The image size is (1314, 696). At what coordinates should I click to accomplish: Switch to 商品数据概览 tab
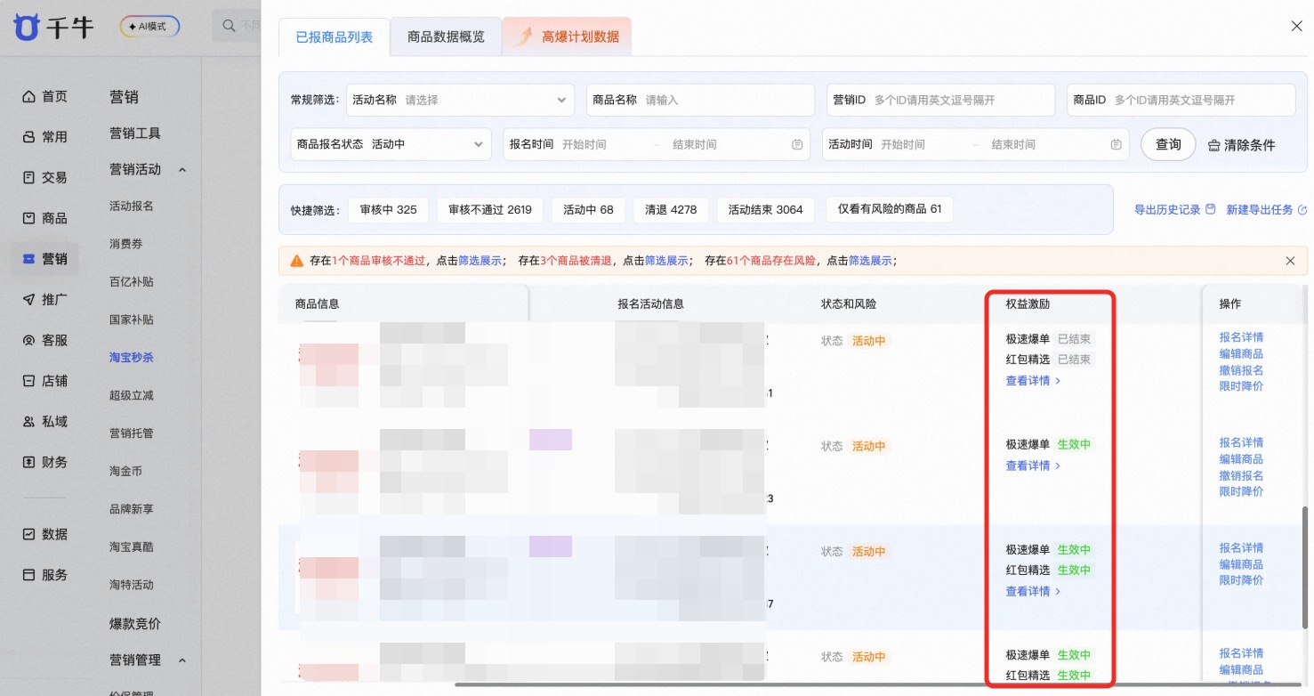pyautogui.click(x=446, y=37)
